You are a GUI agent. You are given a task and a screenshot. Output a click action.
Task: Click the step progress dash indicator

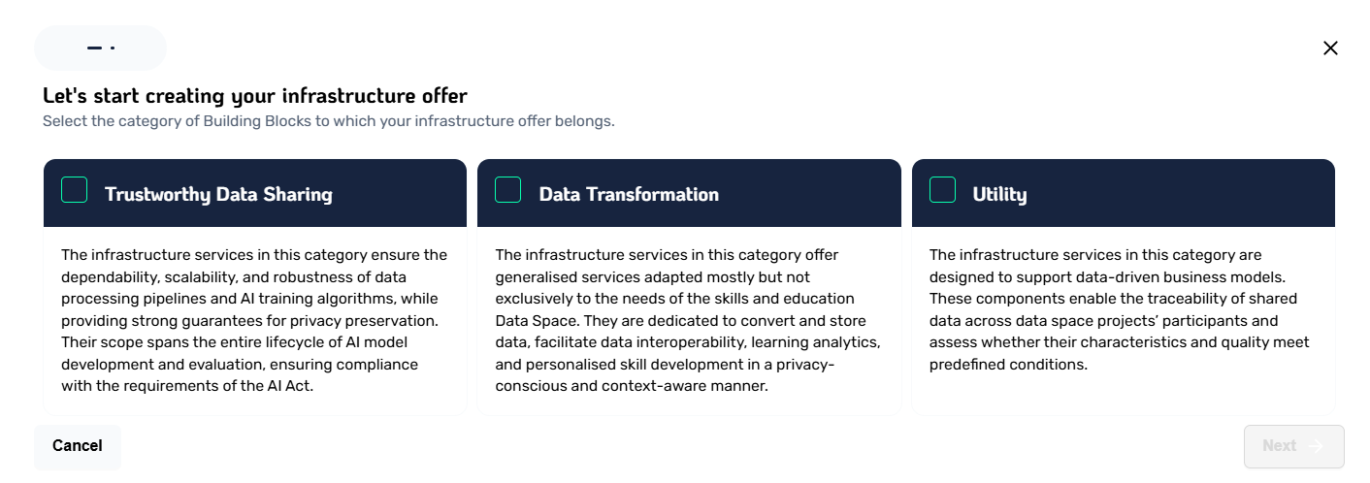point(94,48)
